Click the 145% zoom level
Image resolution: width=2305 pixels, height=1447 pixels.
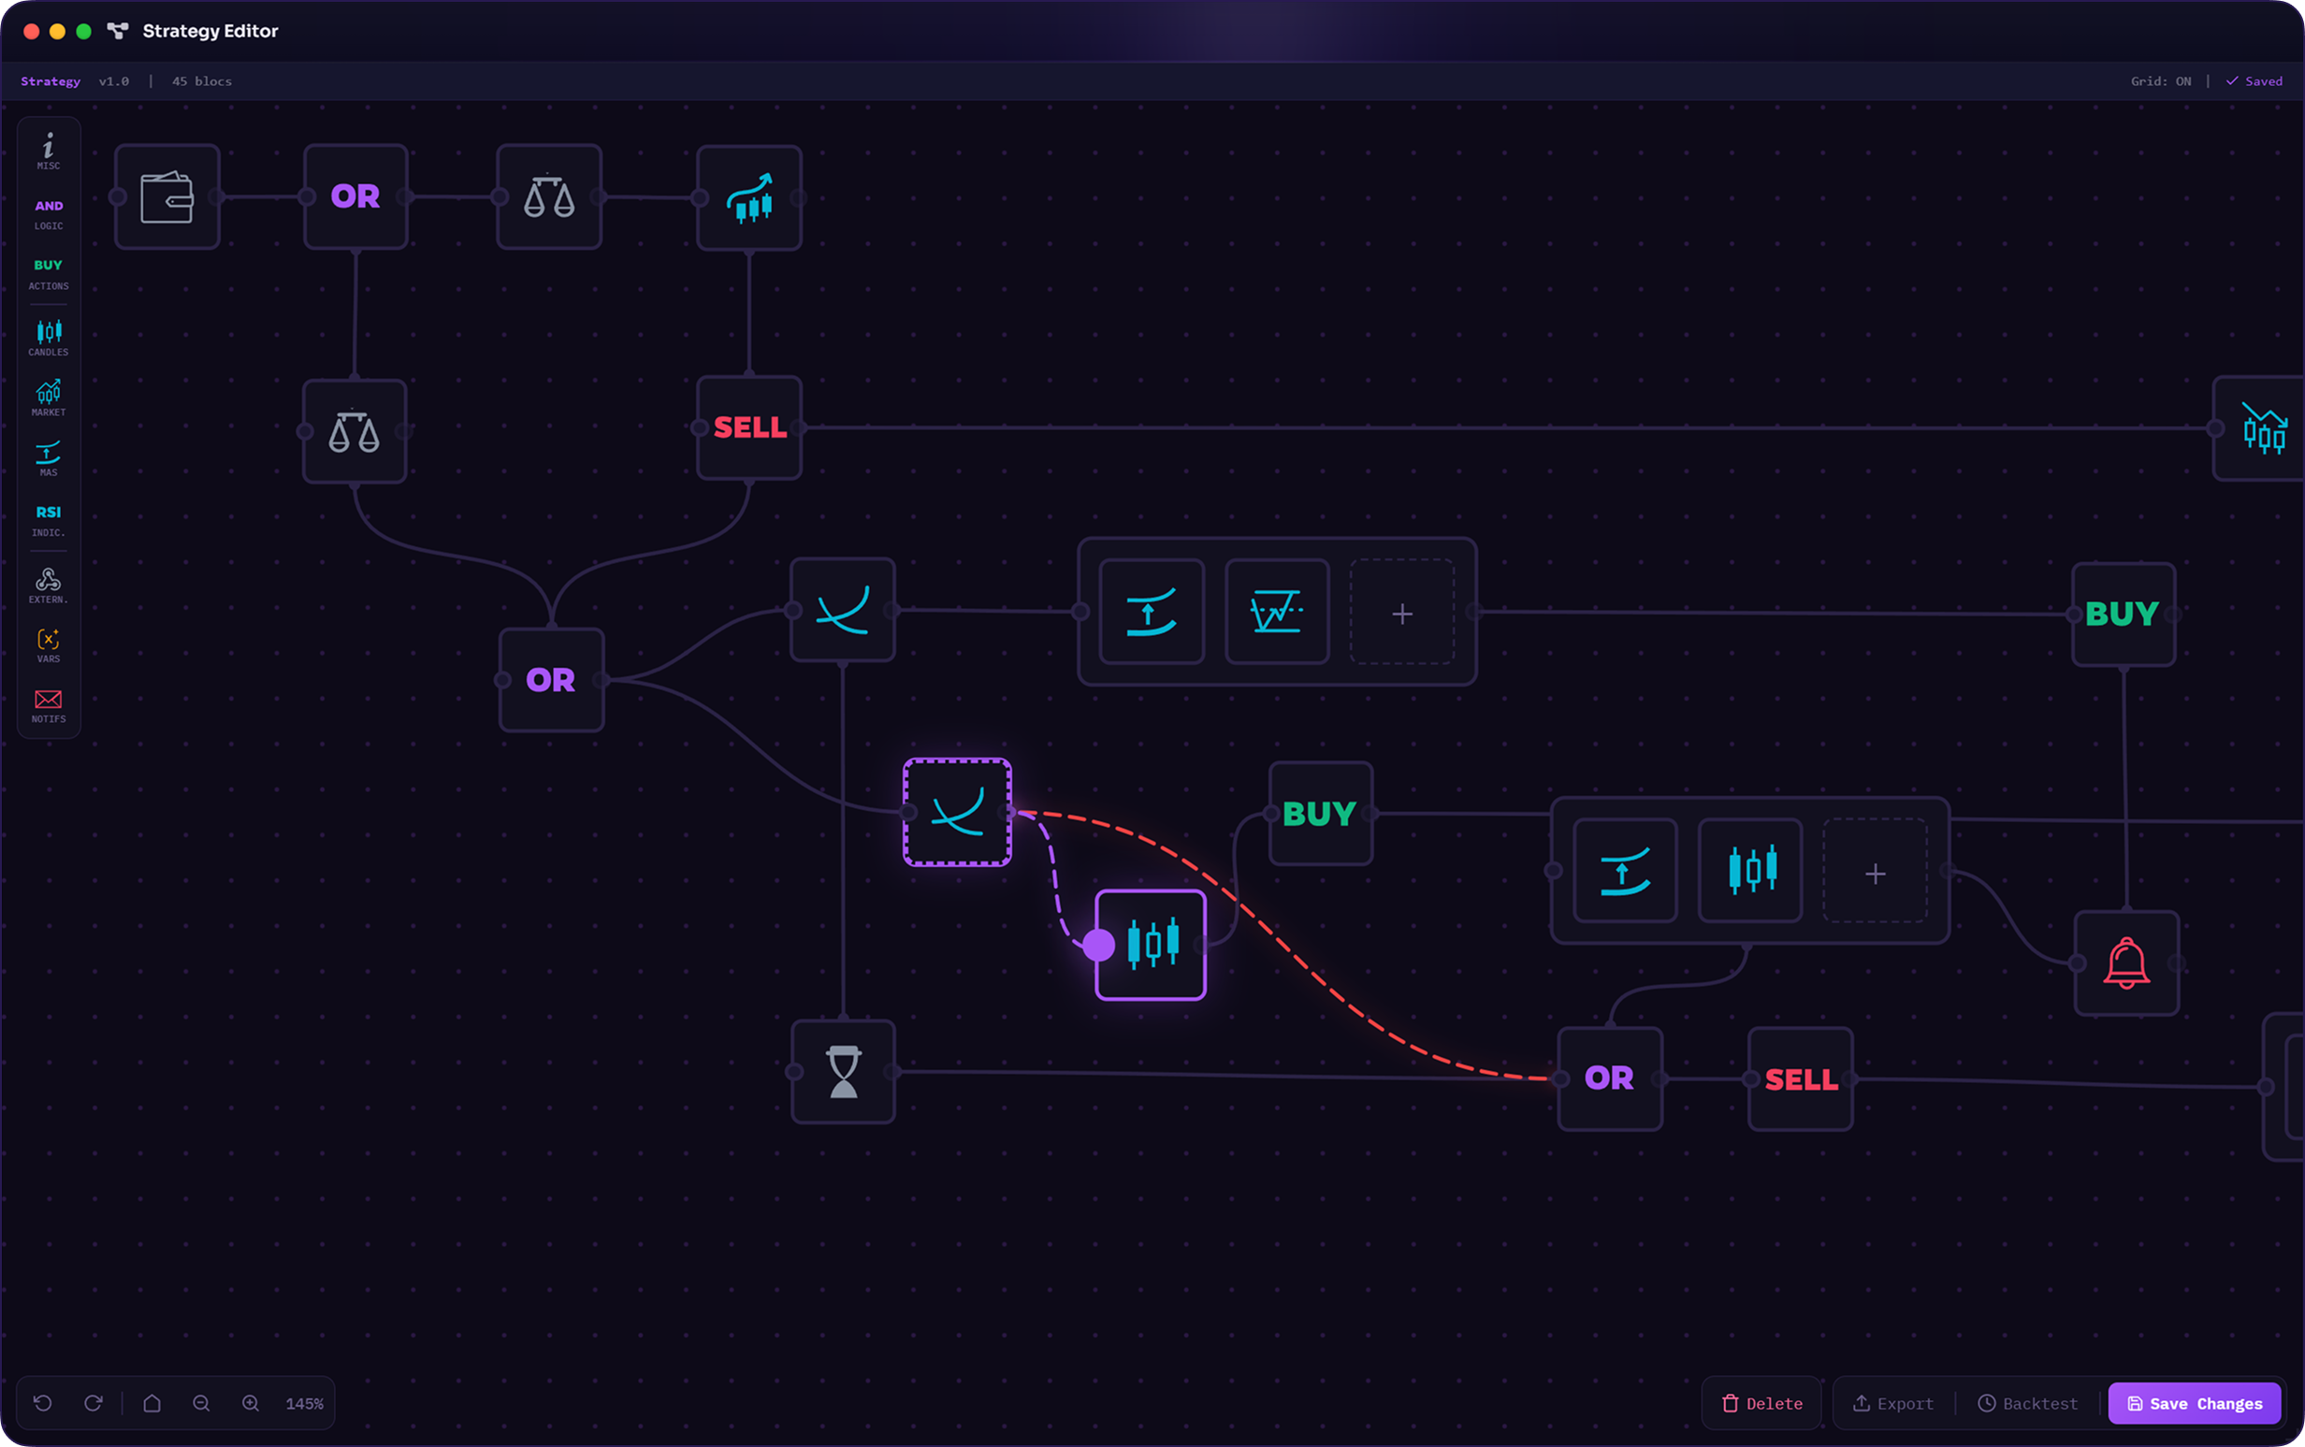tap(304, 1403)
